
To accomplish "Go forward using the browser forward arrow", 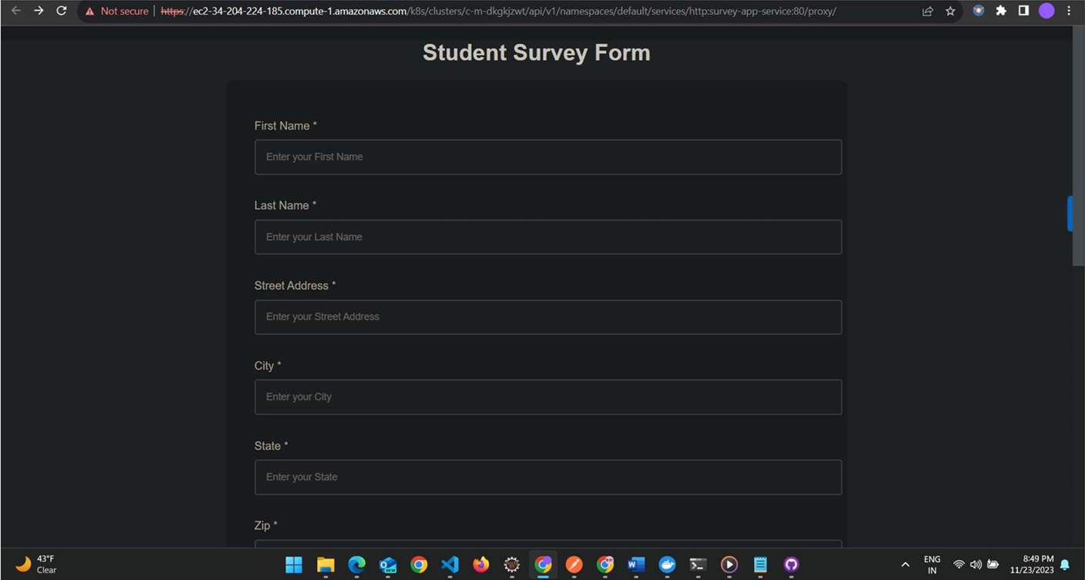I will pos(39,11).
